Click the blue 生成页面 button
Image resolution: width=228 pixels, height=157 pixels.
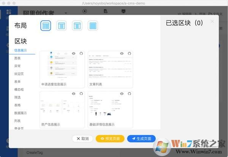pyautogui.click(x=141, y=139)
